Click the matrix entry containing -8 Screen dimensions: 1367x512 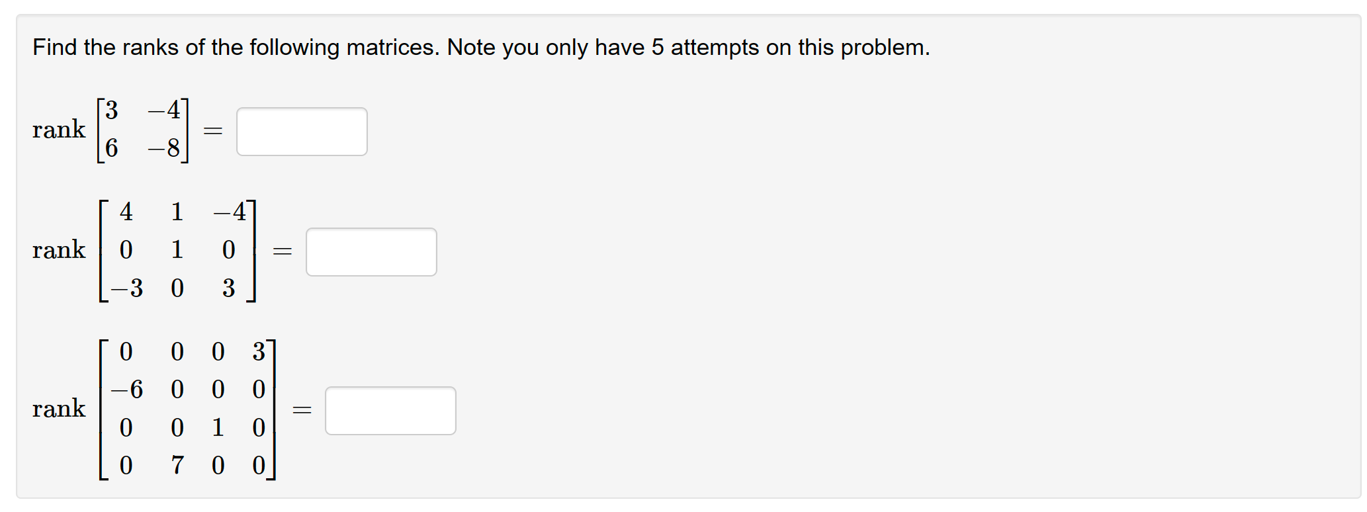164,147
